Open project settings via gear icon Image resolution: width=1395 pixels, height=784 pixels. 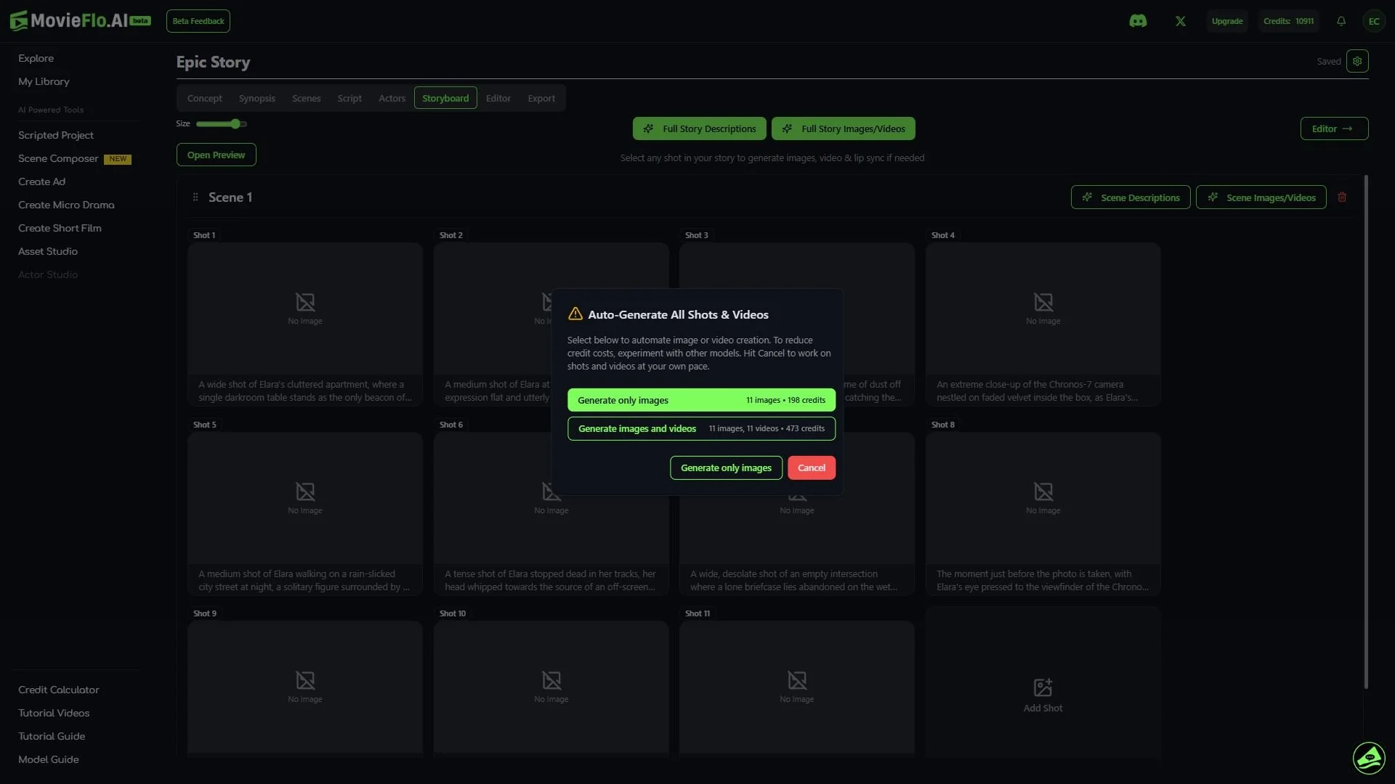[x=1358, y=61]
